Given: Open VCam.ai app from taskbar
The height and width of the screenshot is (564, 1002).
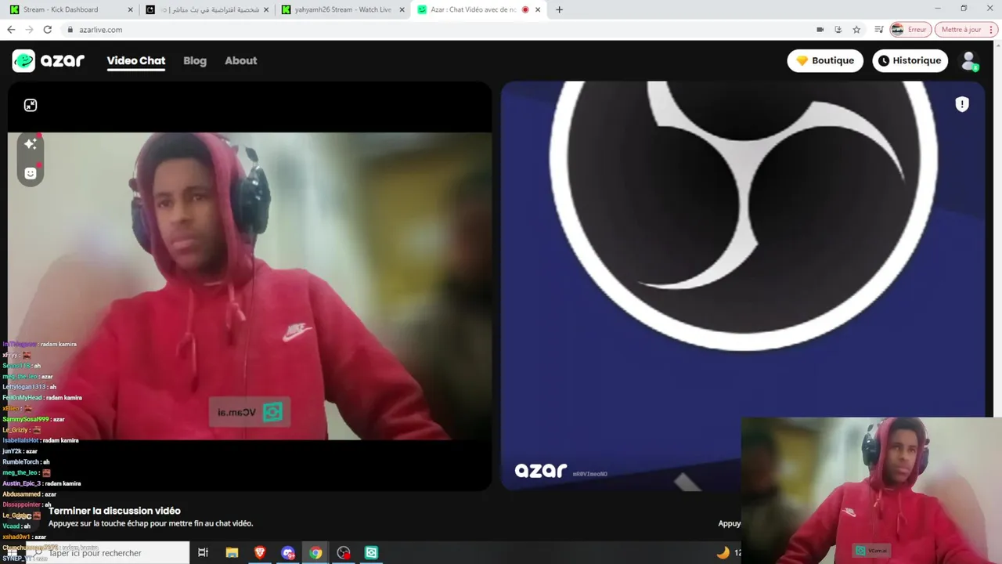Looking at the screenshot, I should pos(371,552).
